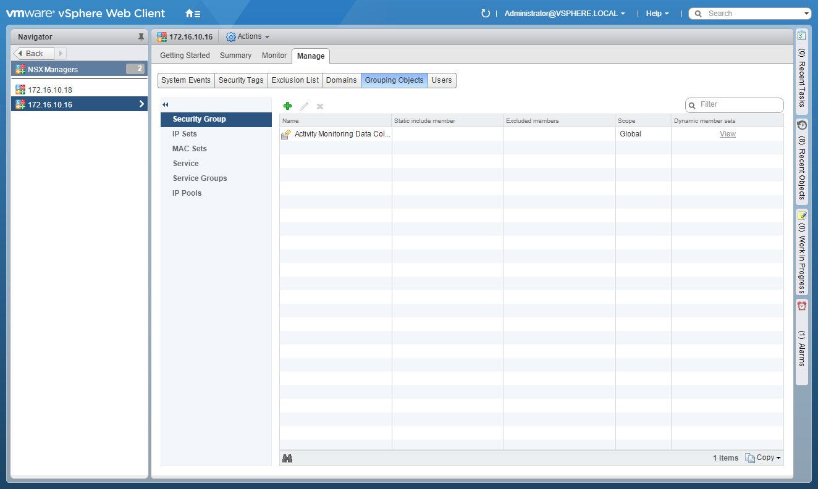The height and width of the screenshot is (489, 818).
Task: Collapse the grouping objects sidebar with double arrow
Action: coord(166,105)
